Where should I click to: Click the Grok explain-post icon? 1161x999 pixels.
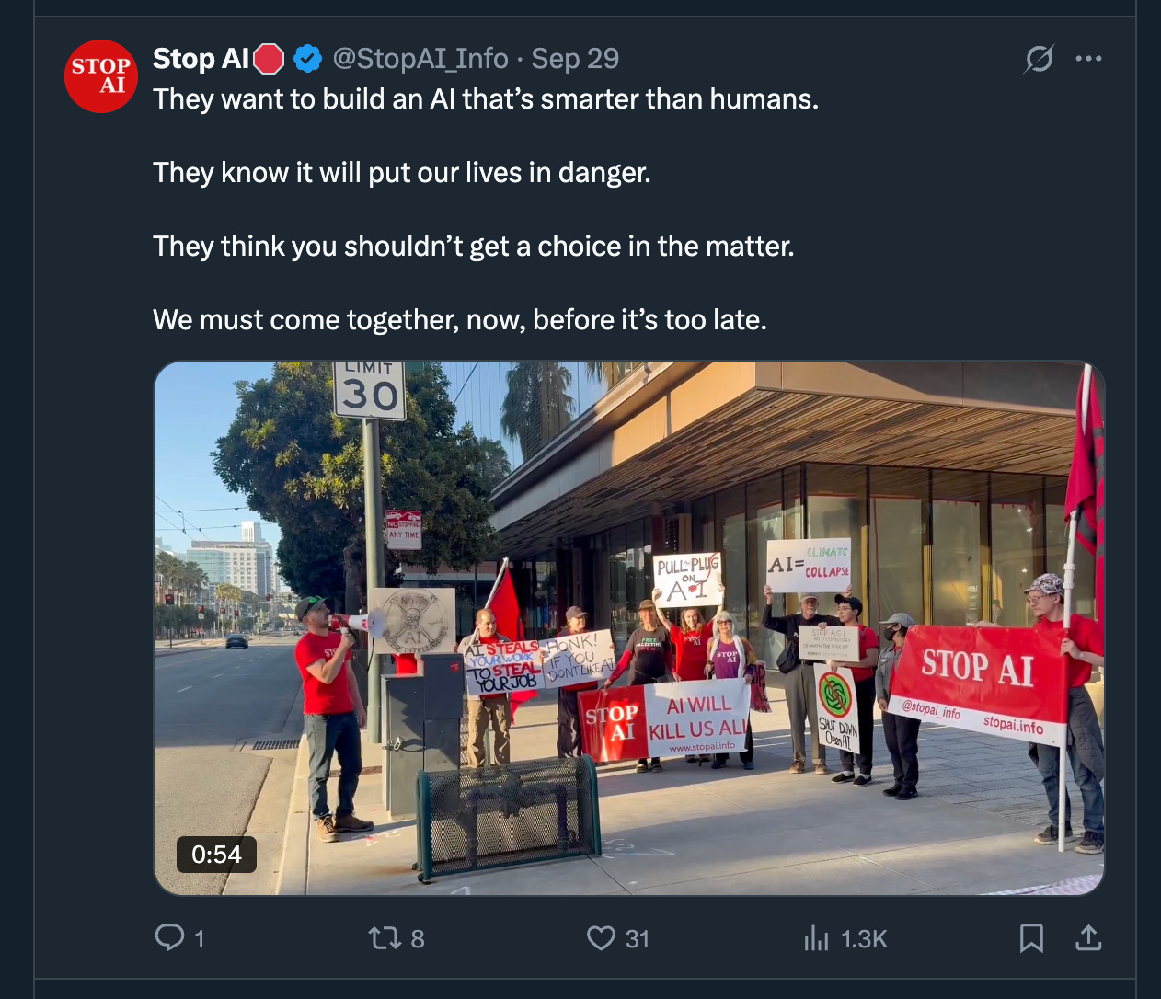[x=1039, y=59]
